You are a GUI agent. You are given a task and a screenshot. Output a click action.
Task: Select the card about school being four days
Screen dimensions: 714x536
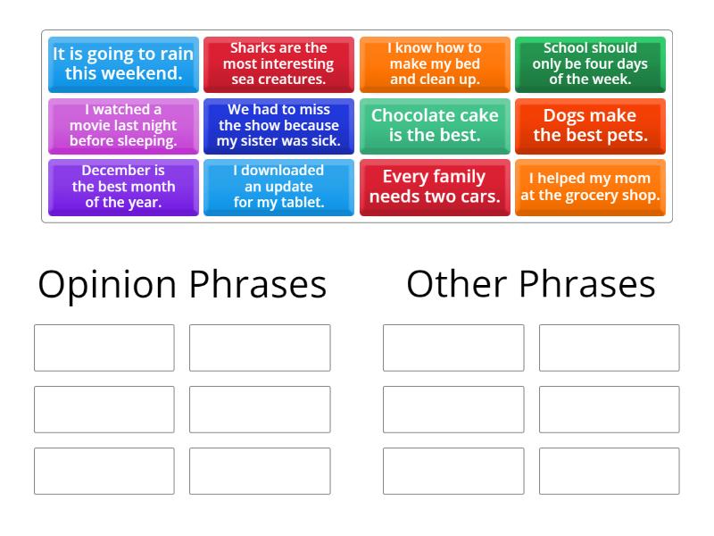tap(590, 63)
